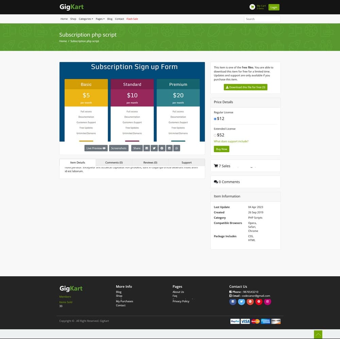Select the Extended License $52 radio button
This screenshot has height=339, width=340.
click(215, 135)
